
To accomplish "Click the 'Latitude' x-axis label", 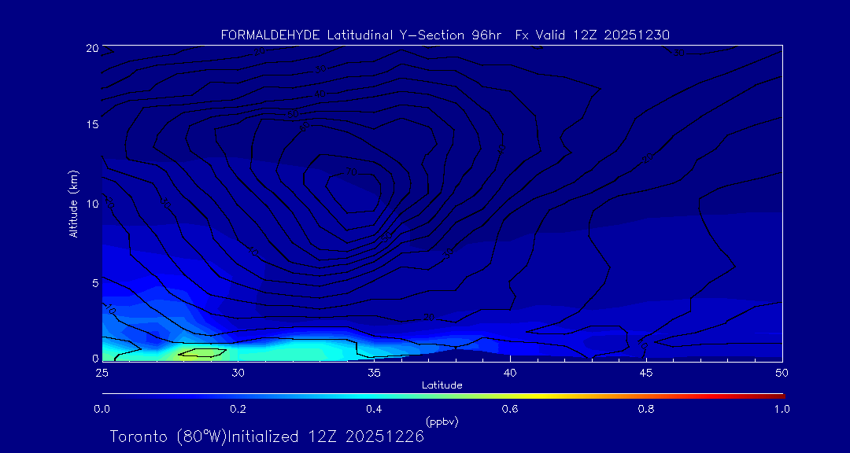I will (x=442, y=385).
